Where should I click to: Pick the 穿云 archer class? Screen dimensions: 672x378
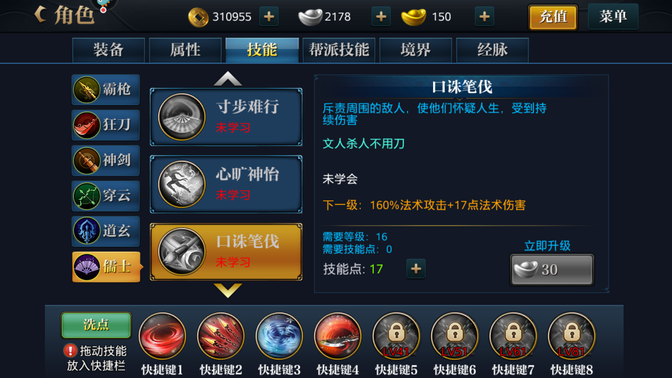point(105,196)
